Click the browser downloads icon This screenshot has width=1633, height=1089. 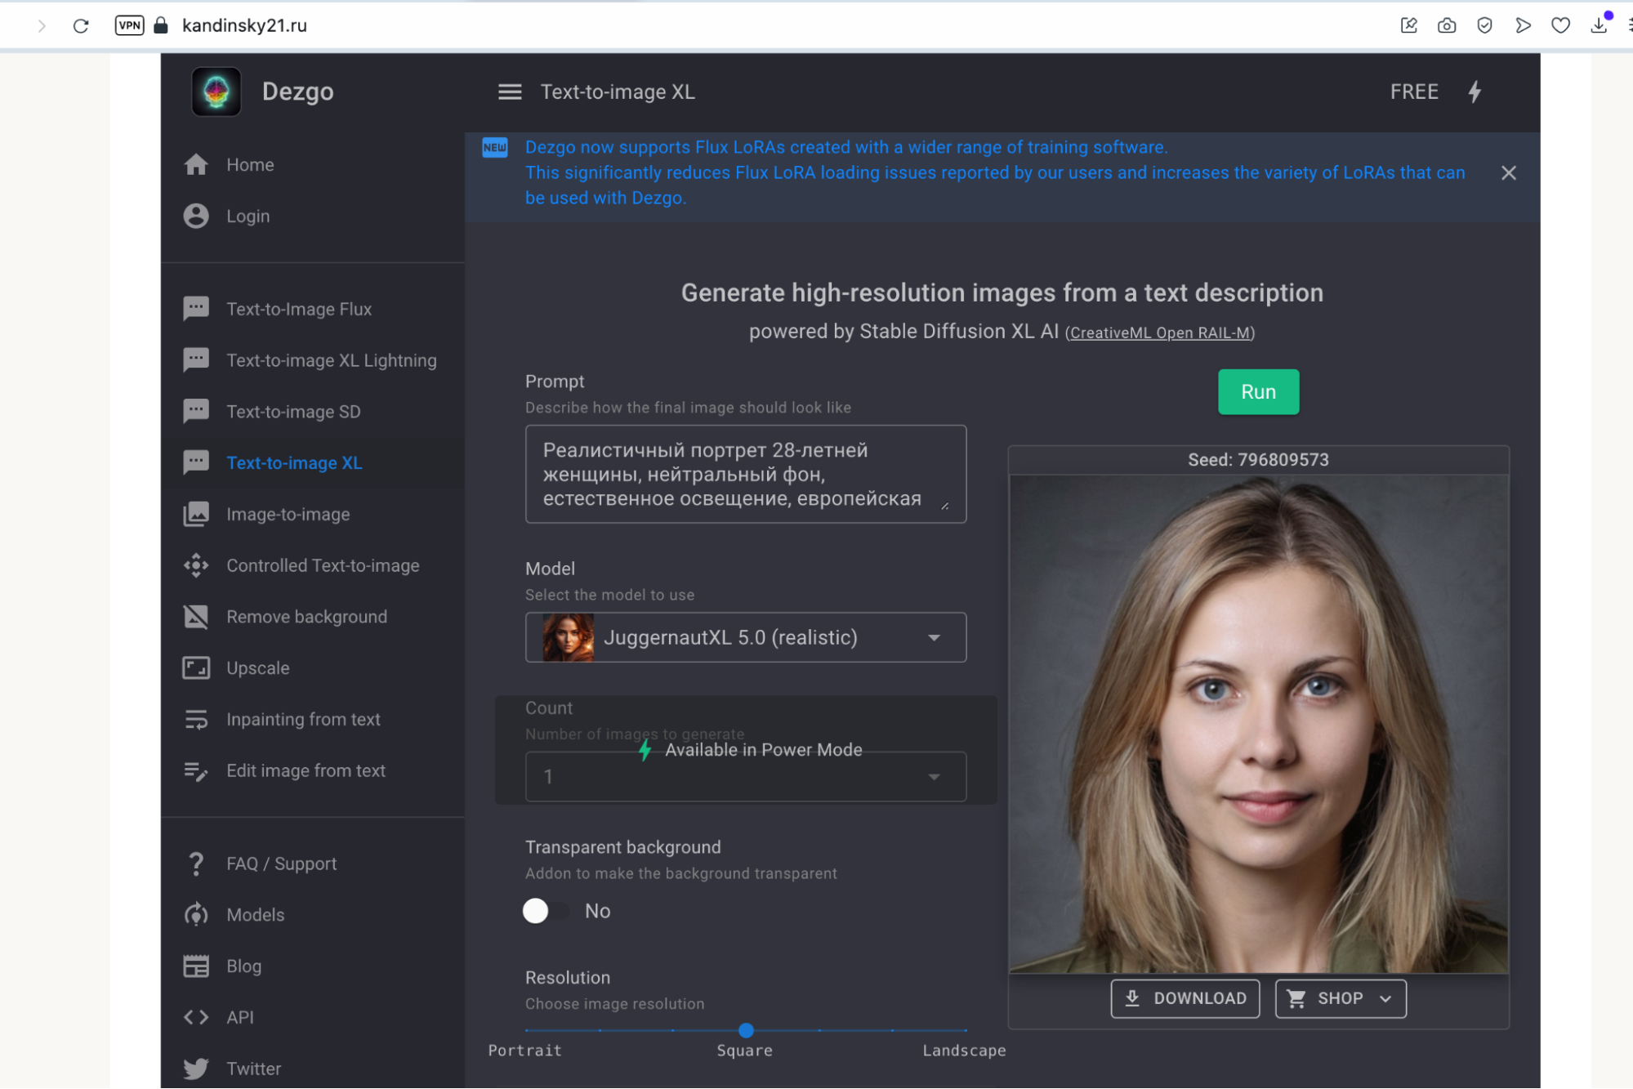[x=1600, y=25]
